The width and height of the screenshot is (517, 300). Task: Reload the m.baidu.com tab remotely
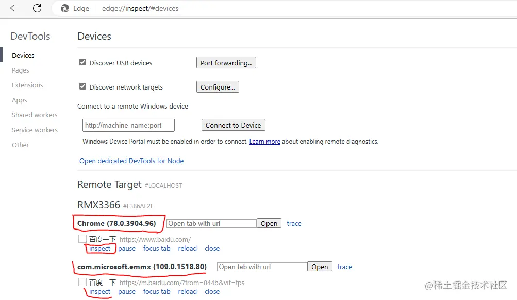[187, 291]
